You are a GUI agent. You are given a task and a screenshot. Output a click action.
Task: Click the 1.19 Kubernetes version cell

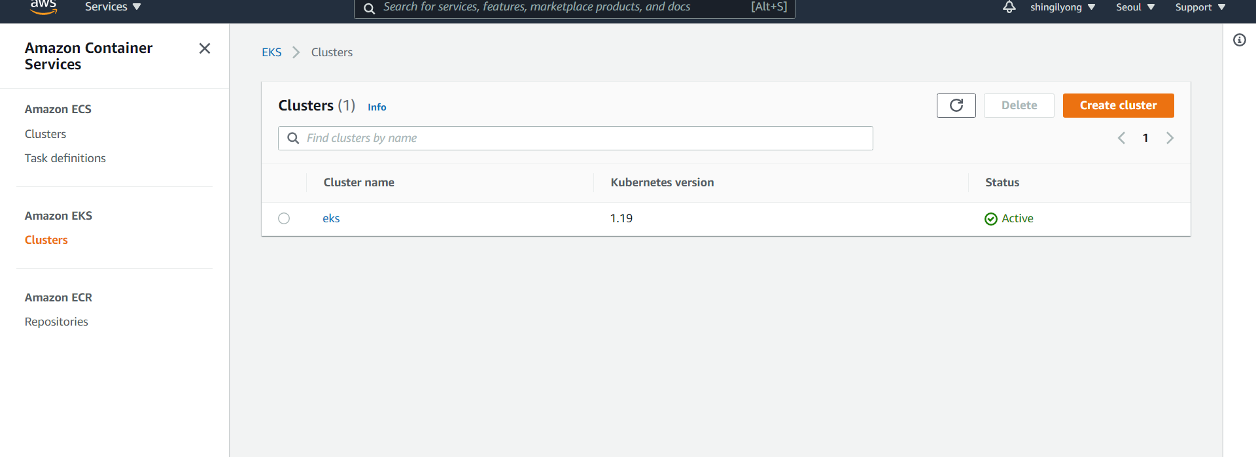click(x=621, y=218)
